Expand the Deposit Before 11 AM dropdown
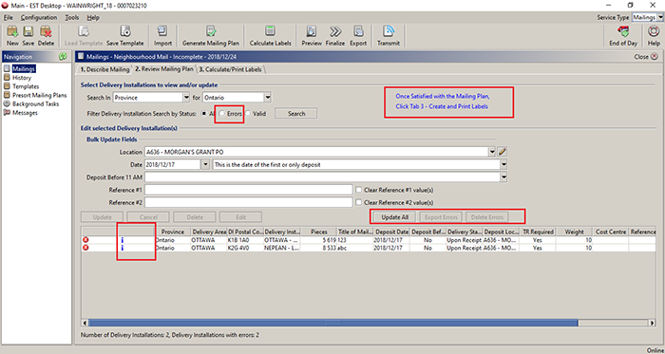 pos(503,177)
